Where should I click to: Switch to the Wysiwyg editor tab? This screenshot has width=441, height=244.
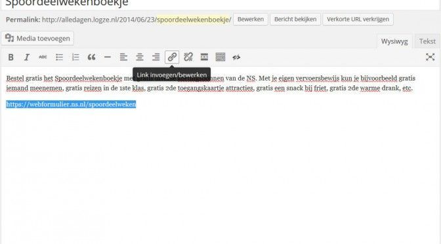point(394,41)
